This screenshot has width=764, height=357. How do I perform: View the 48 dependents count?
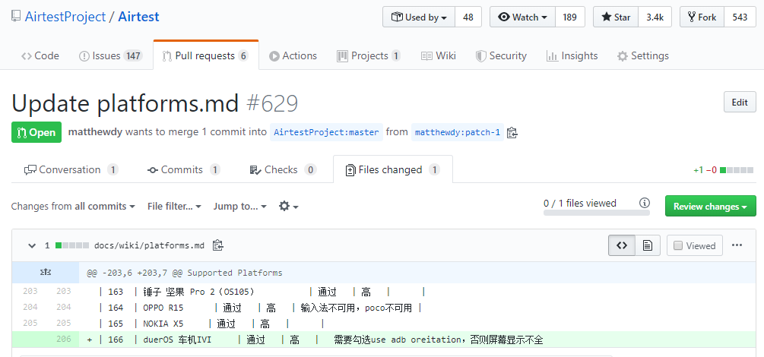(468, 17)
